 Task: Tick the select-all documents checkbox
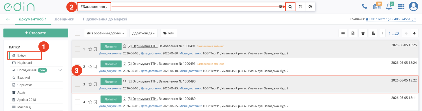tap(77, 33)
